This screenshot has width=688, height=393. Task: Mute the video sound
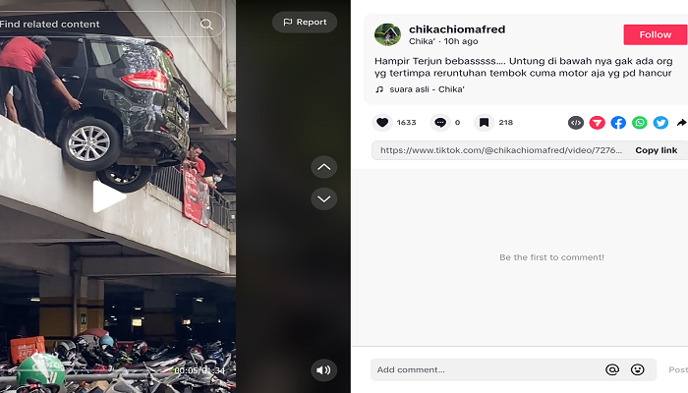click(323, 369)
